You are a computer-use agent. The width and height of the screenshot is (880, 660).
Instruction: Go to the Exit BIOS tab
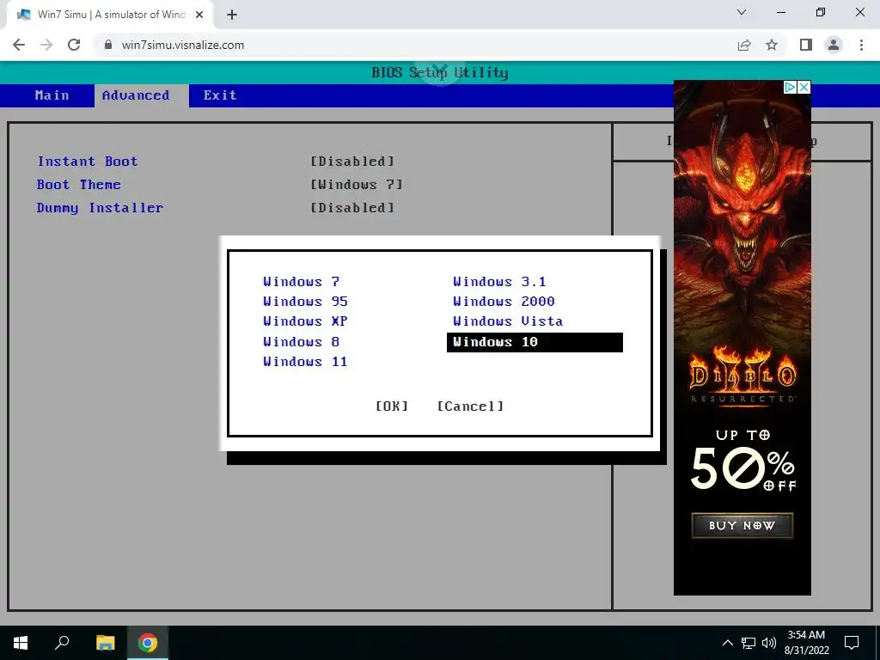pos(220,95)
